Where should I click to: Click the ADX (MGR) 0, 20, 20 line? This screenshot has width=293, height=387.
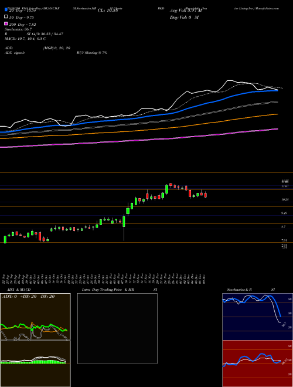(x=38, y=48)
